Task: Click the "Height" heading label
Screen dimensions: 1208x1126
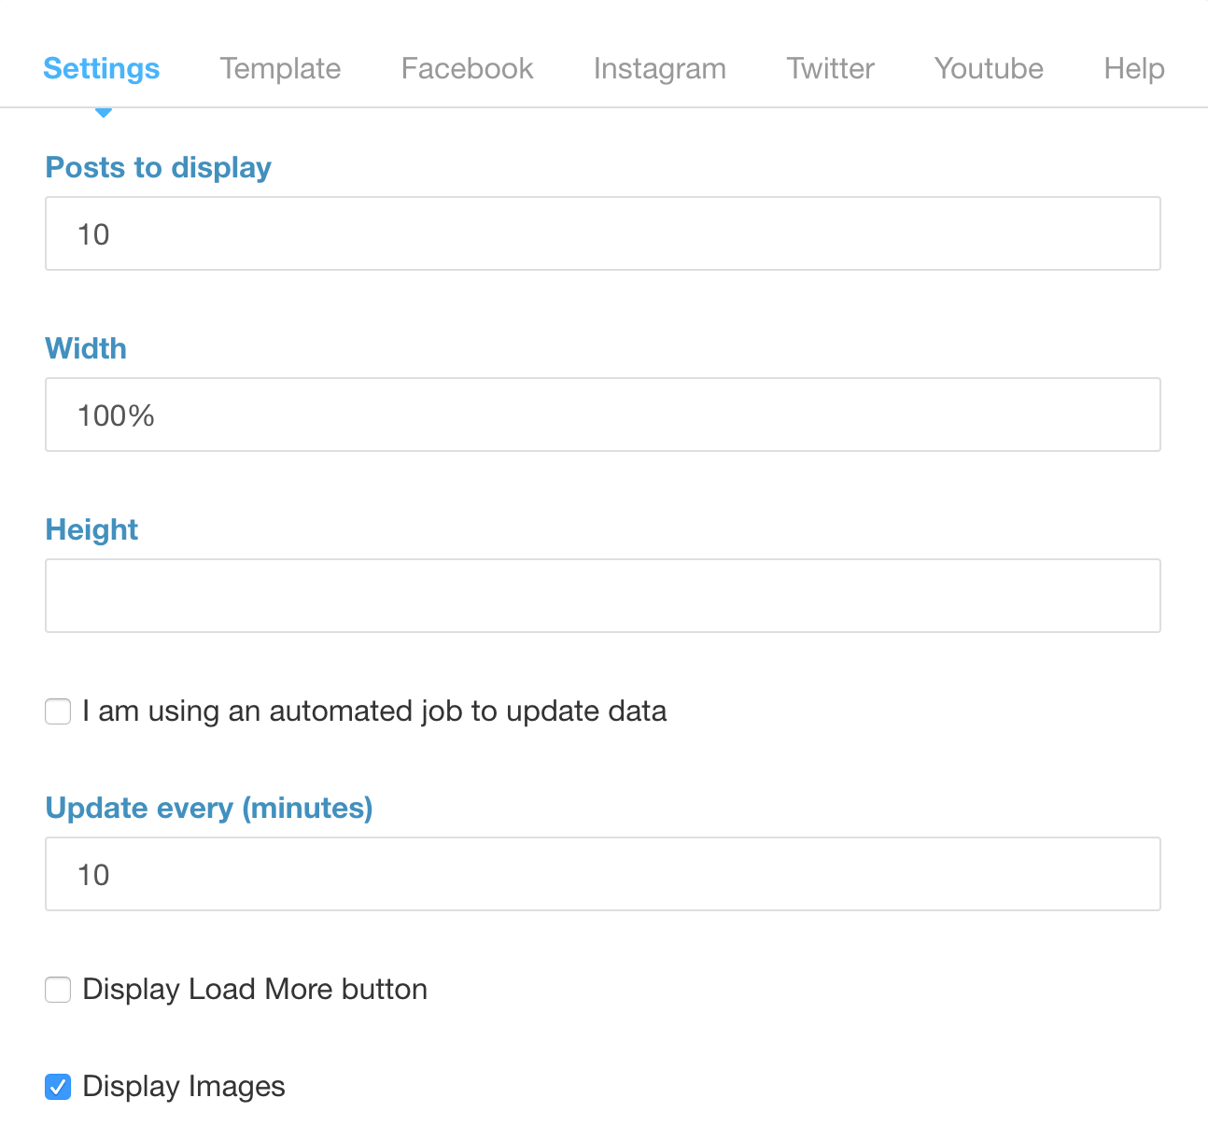Action: [91, 529]
